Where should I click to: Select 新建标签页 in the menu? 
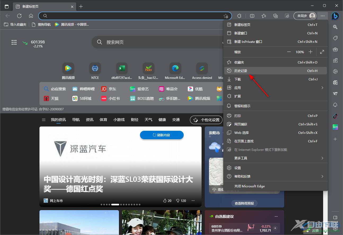(x=276, y=25)
